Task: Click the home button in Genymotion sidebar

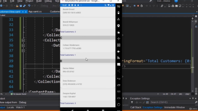Action: [x=118, y=98]
